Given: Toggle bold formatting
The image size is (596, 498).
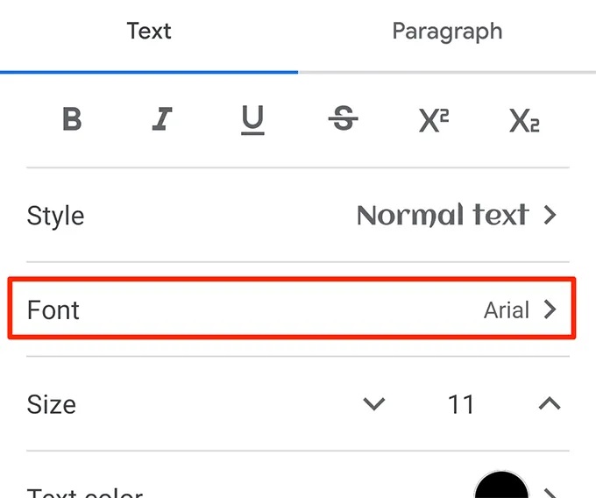Looking at the screenshot, I should [72, 120].
